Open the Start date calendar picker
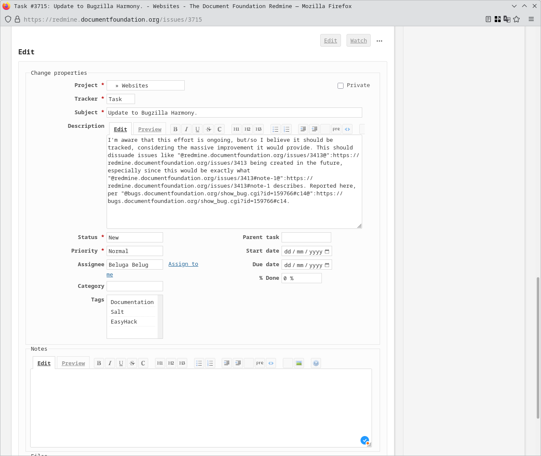541x456 pixels. point(327,251)
